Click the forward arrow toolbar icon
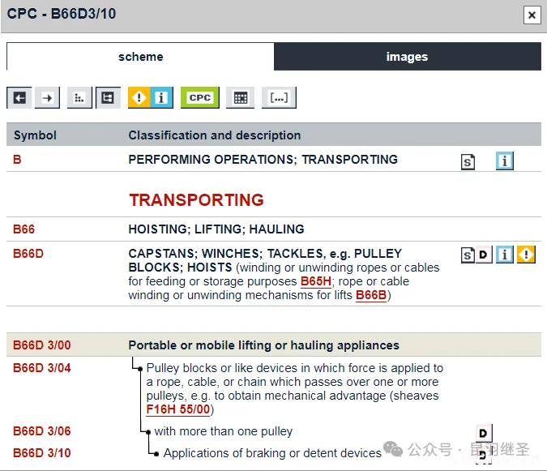 pyautogui.click(x=48, y=97)
